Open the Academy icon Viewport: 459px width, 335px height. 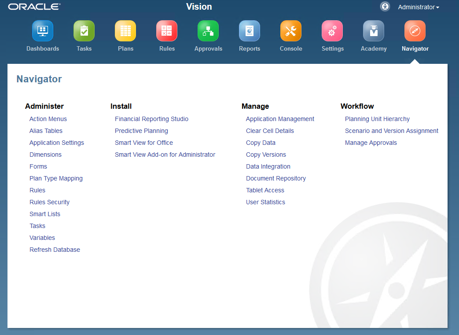(x=374, y=31)
